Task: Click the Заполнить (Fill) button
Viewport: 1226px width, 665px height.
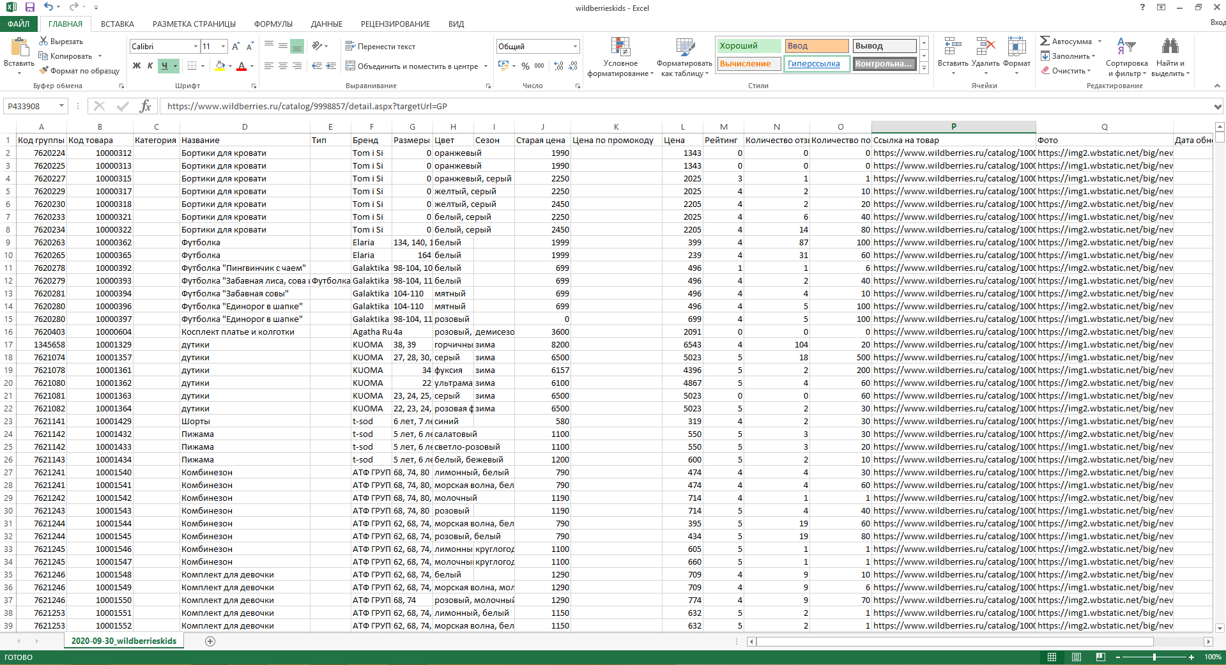Action: click(1068, 56)
